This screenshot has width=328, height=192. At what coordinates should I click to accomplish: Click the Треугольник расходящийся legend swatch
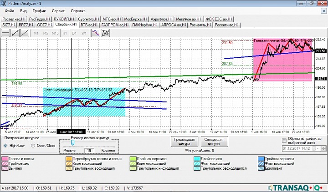197,168
